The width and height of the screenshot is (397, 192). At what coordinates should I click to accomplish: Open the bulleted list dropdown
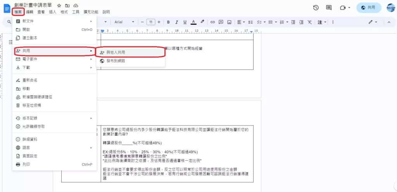tap(273, 22)
